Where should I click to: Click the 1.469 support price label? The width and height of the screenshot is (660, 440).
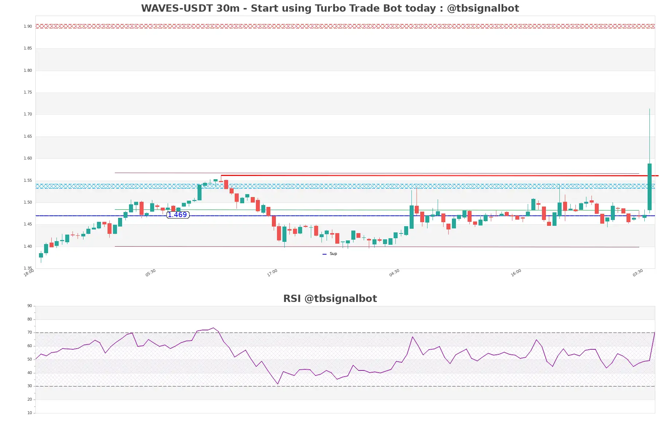click(x=177, y=215)
